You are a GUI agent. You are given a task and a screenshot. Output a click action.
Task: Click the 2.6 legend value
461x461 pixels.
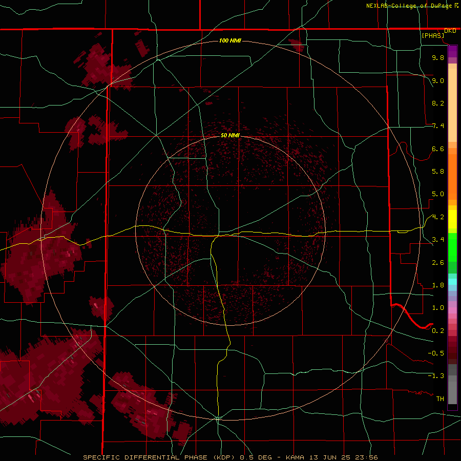click(438, 263)
